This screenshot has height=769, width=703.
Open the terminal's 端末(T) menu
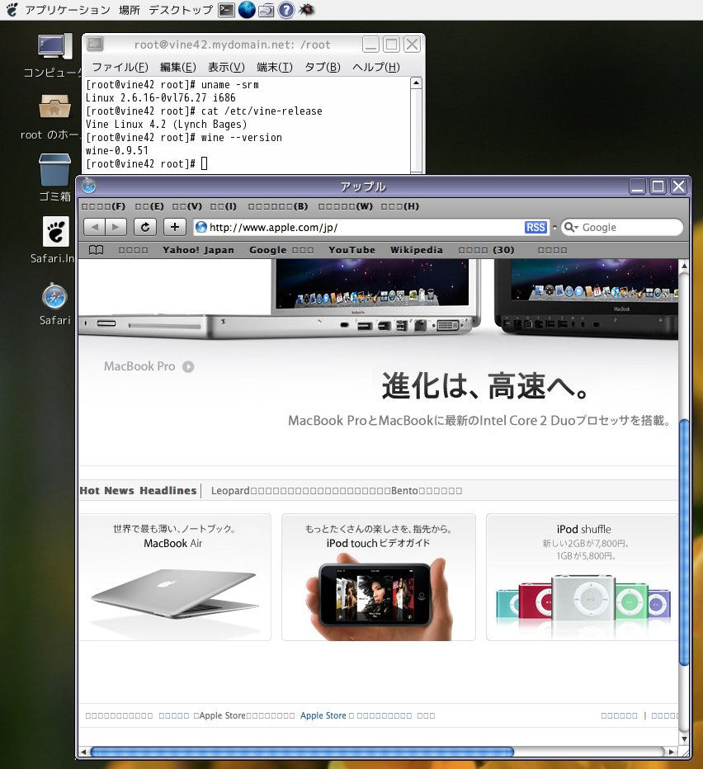pyautogui.click(x=274, y=67)
